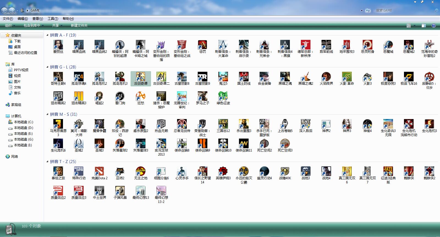
Task: Open 家庭组 in navigation pane
Action: [x=16, y=105]
